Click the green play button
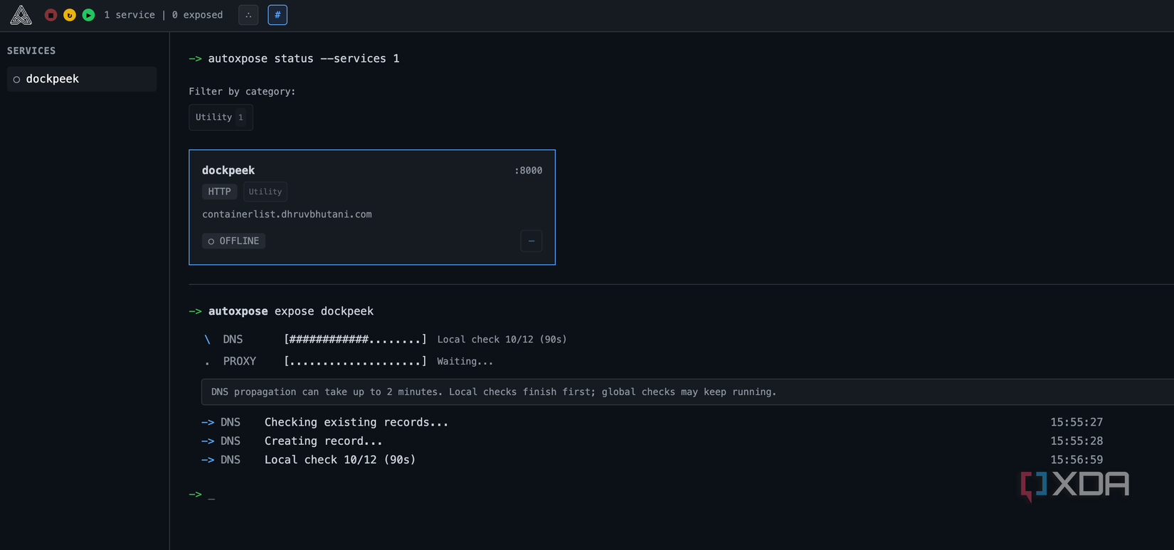 point(88,15)
